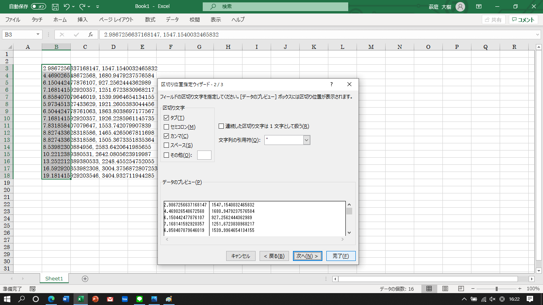This screenshot has height=305, width=543.
Task: Switch to the ホーム tab
Action: tap(60, 19)
